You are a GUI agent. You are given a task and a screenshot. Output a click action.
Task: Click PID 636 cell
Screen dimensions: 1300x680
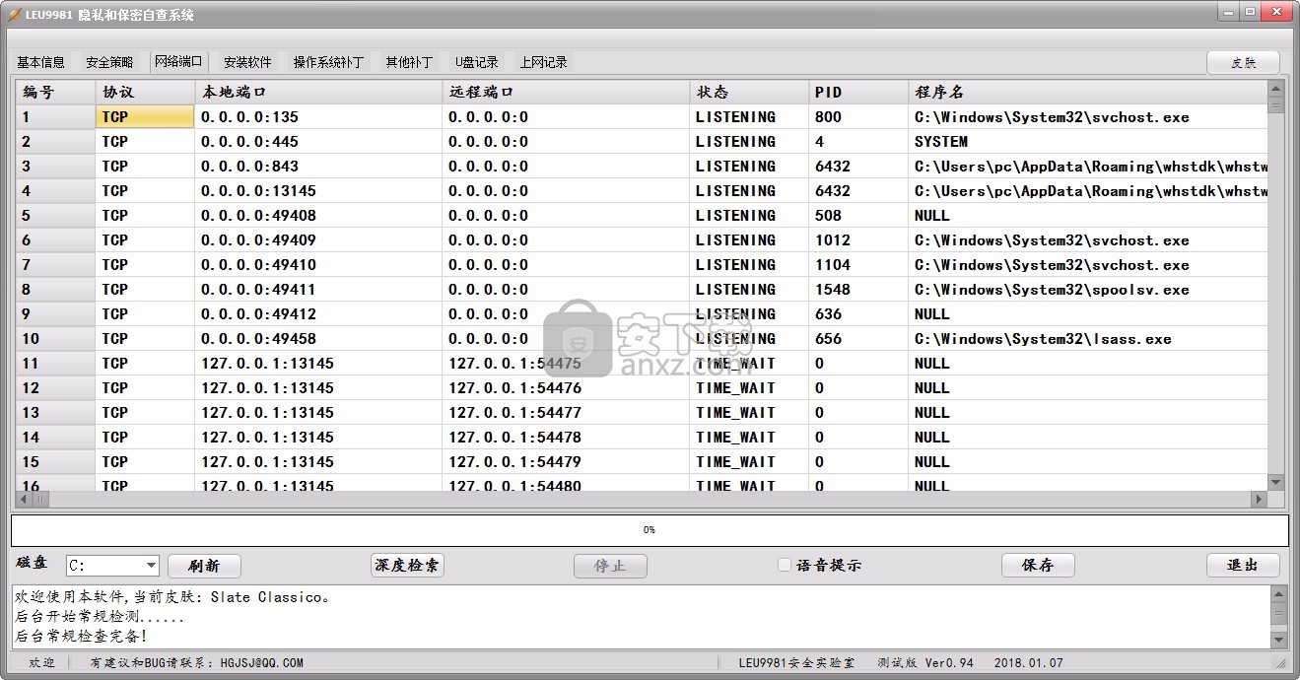pyautogui.click(x=858, y=313)
